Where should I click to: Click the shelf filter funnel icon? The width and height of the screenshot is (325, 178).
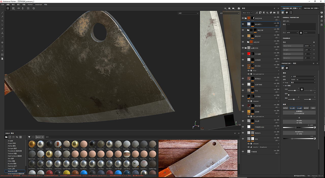[29, 137]
